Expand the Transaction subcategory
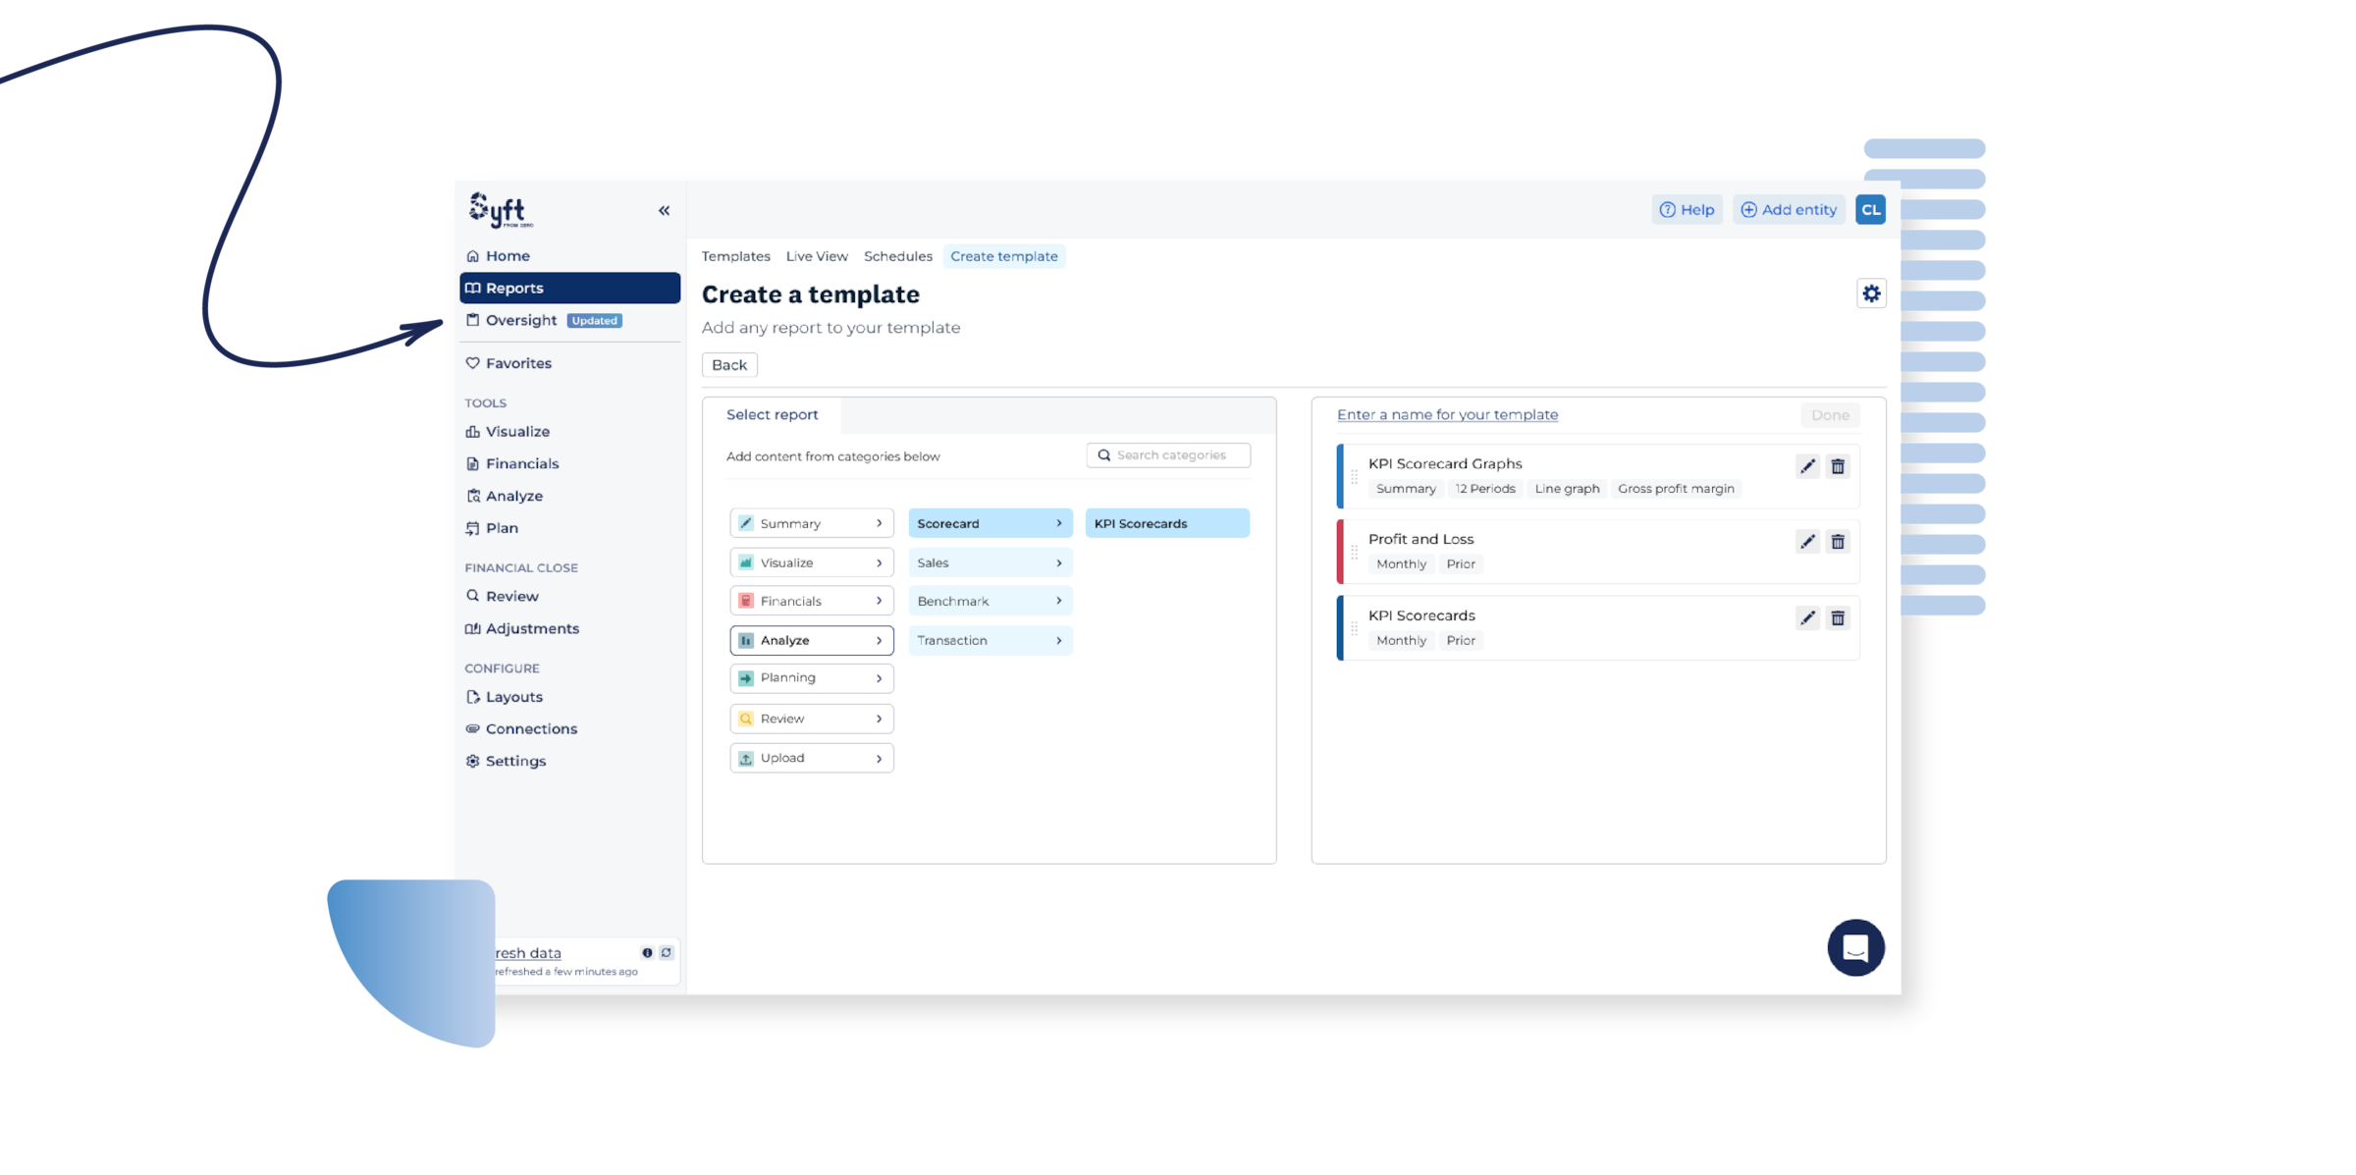Image resolution: width=2356 pixels, height=1175 pixels. tap(990, 640)
